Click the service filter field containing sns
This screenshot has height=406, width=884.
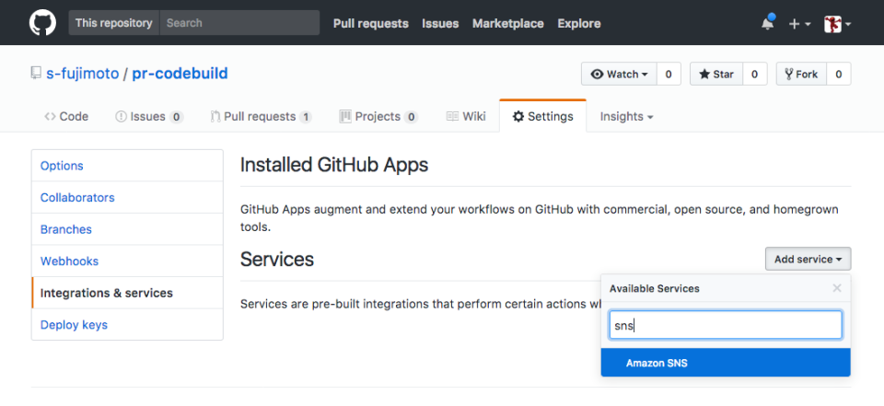(726, 325)
